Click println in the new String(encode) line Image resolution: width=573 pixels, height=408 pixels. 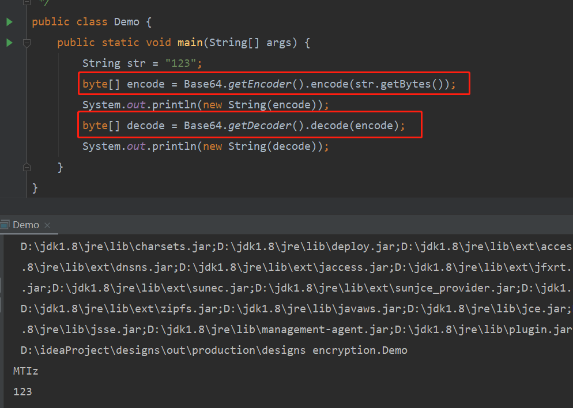(x=174, y=105)
